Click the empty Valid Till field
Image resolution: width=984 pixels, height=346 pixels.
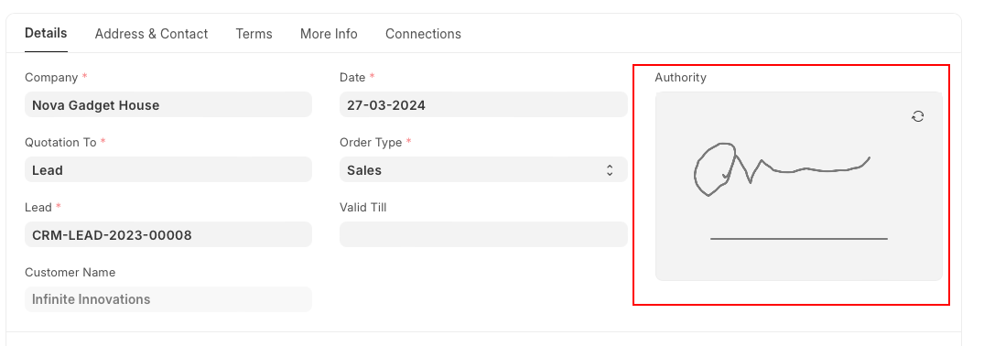tap(483, 235)
